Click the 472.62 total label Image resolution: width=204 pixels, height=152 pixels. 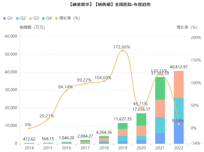[29, 139]
